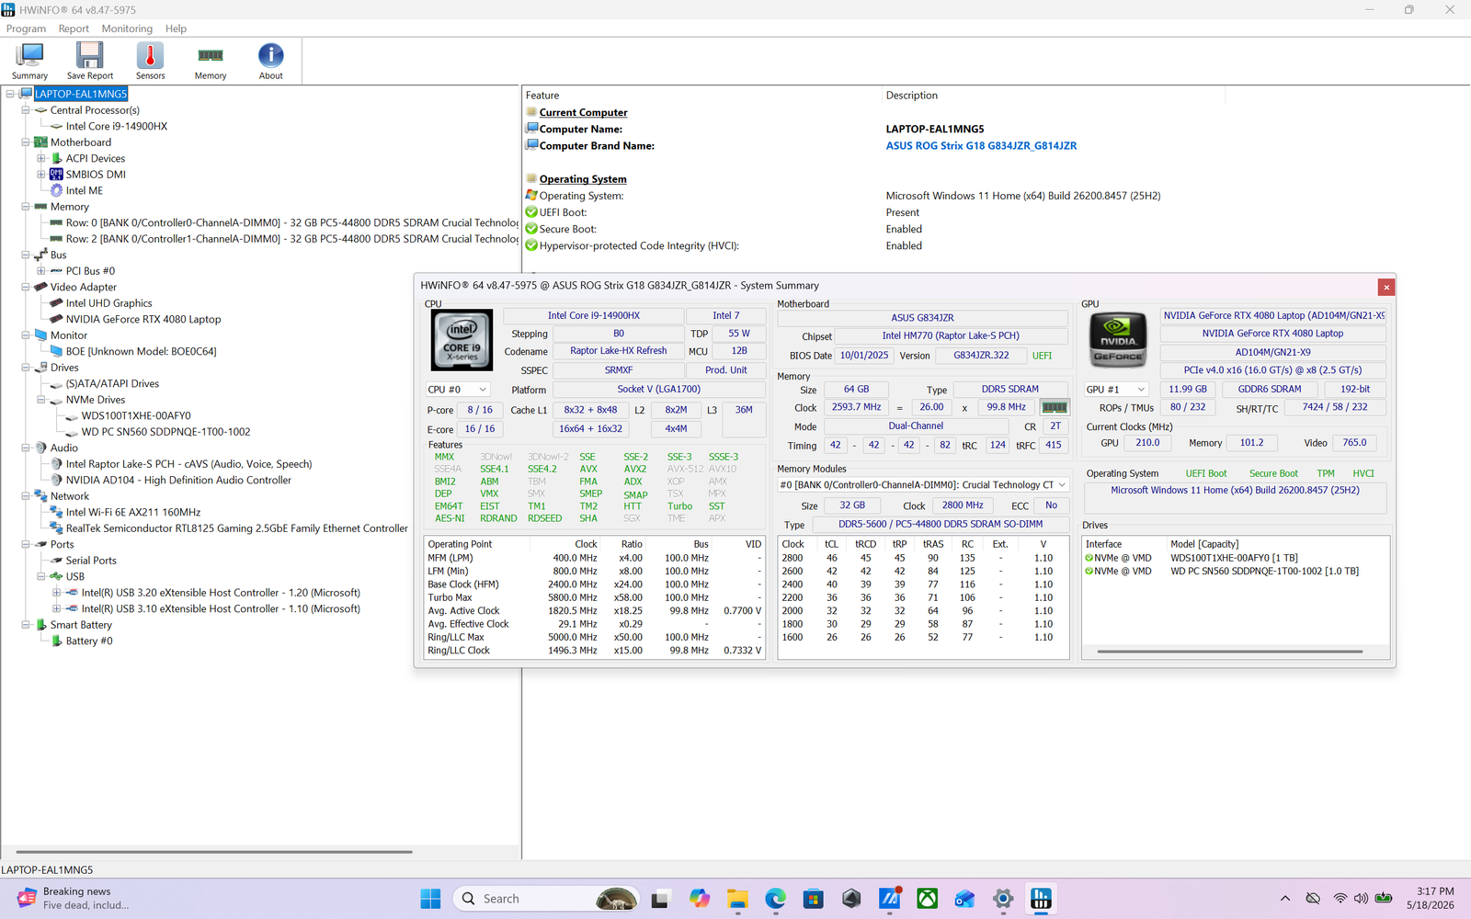Select the RealTek RTL8125 Ethernet Controller entry
Screen dimensions: 1471x919
(236, 528)
